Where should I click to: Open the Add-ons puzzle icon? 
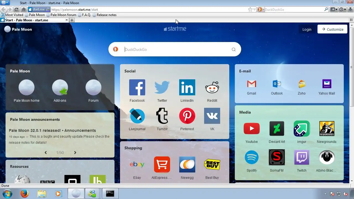(x=60, y=87)
